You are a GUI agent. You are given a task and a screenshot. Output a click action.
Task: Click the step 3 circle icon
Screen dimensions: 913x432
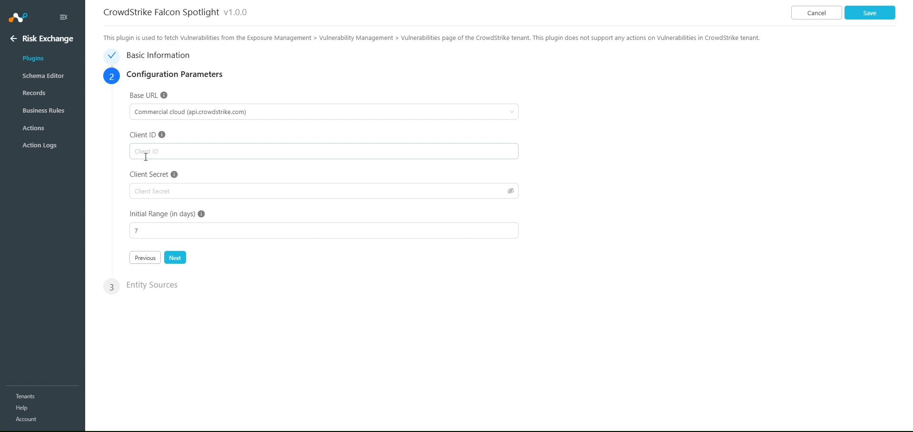pos(111,287)
